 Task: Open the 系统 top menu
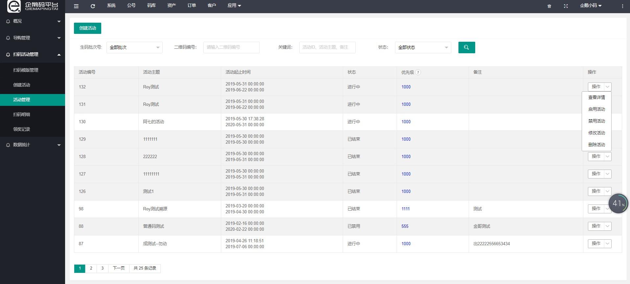(x=111, y=6)
